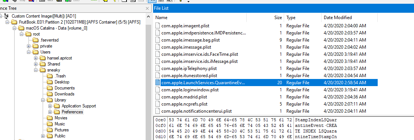Expand the Shared folder node
The width and height of the screenshot is (414, 140).
36,64
